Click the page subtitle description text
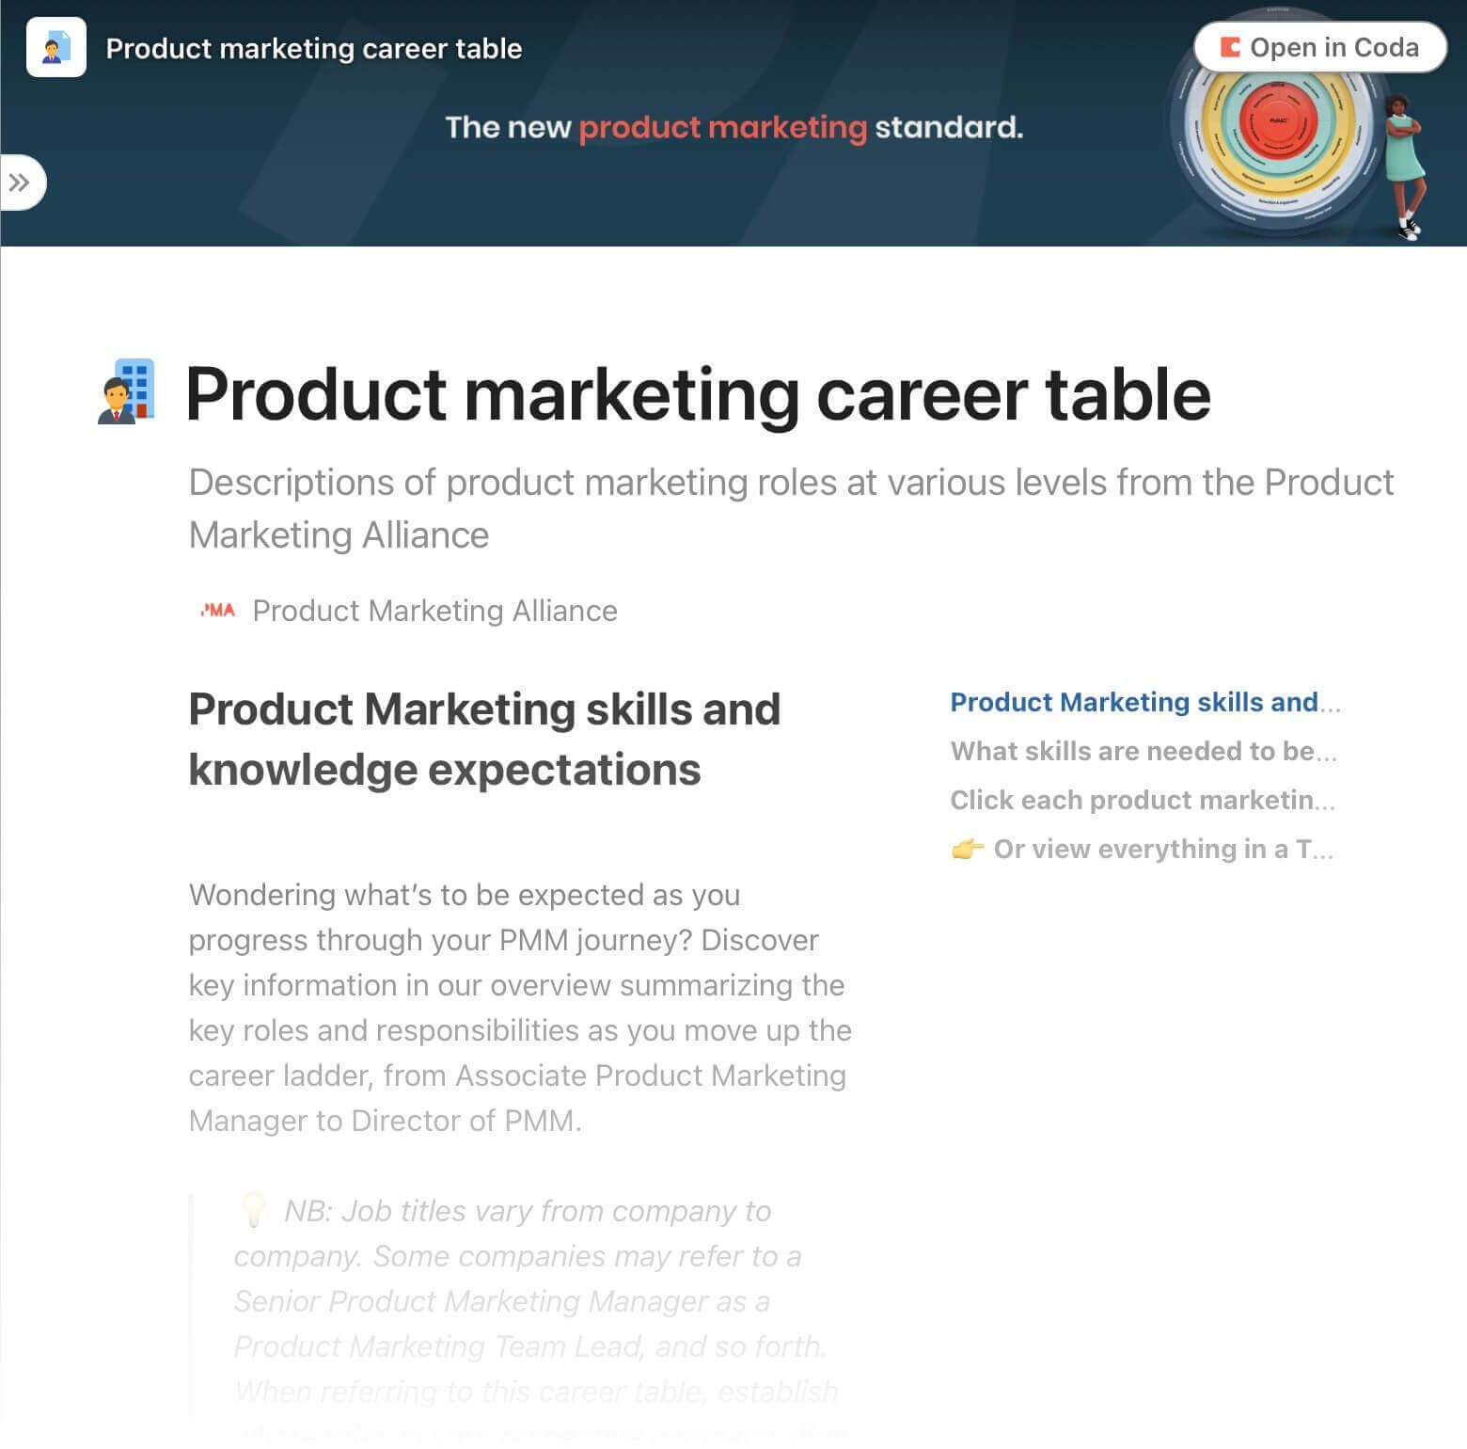Viewport: 1467px width, 1449px height. pyautogui.click(x=791, y=508)
